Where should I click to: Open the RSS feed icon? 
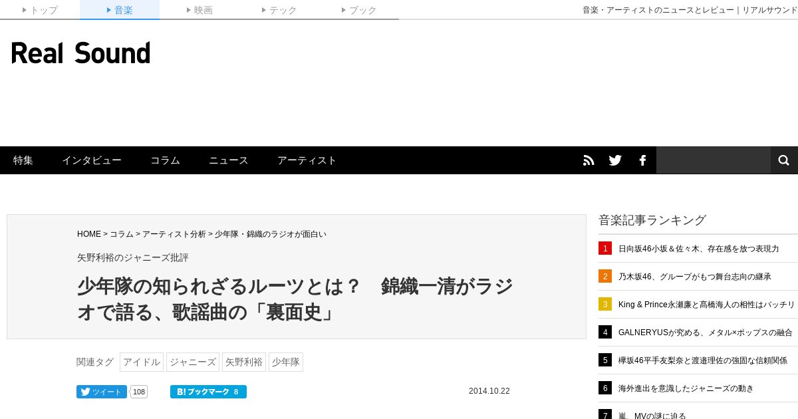(x=589, y=160)
